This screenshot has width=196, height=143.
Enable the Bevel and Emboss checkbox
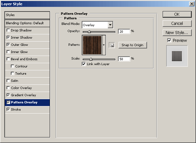[x=8, y=59]
